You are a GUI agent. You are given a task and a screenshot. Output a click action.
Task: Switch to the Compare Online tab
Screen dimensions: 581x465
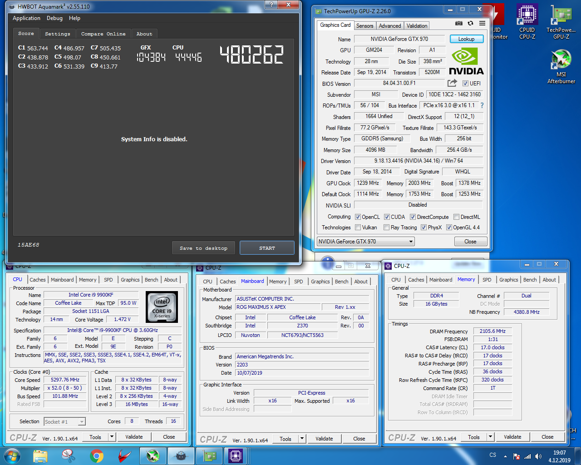coord(103,34)
